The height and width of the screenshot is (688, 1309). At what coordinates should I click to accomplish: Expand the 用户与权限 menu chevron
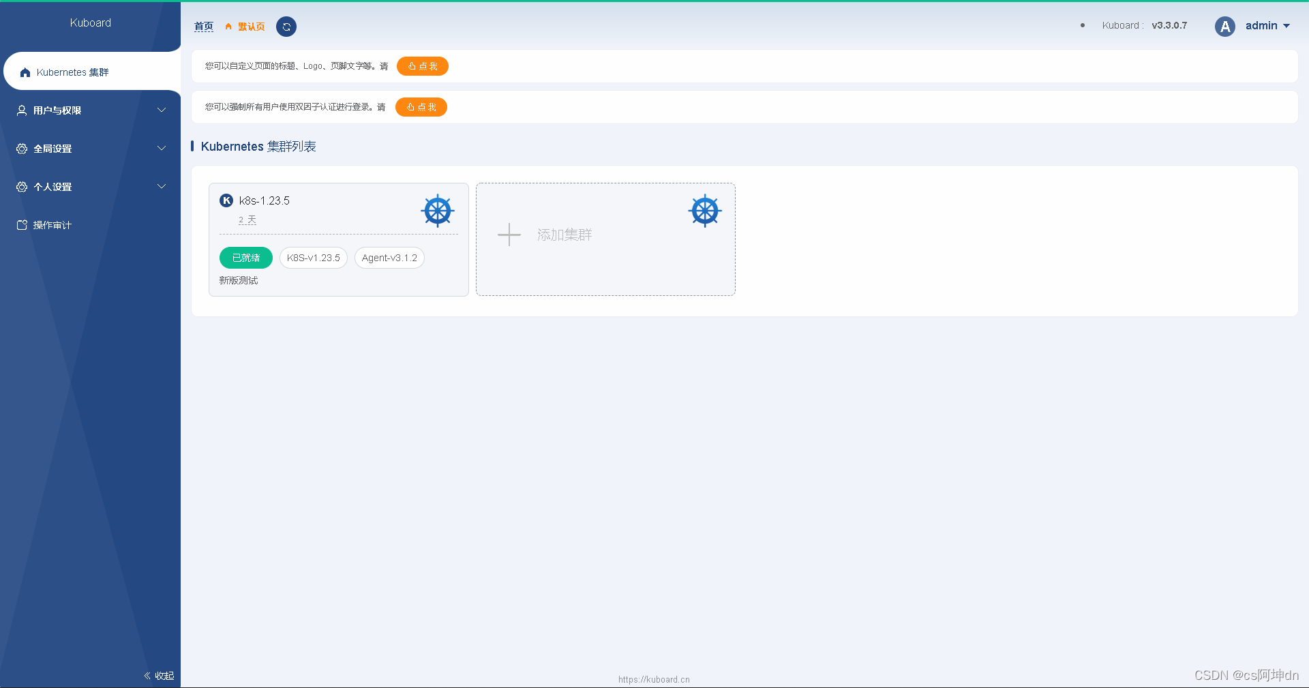(162, 110)
